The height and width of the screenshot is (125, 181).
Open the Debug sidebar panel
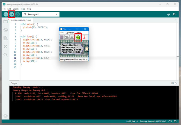tap(5, 47)
